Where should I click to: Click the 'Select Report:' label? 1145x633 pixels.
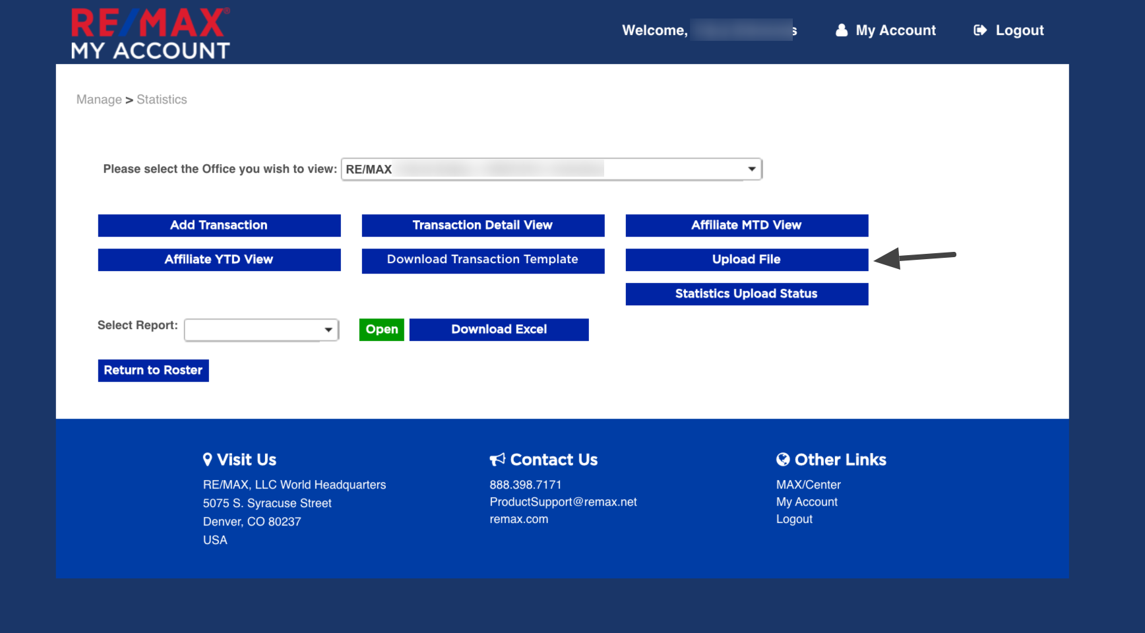[x=138, y=325]
